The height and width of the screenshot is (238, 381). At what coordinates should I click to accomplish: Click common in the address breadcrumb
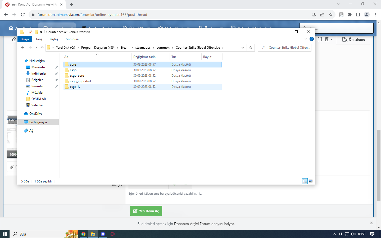click(163, 48)
